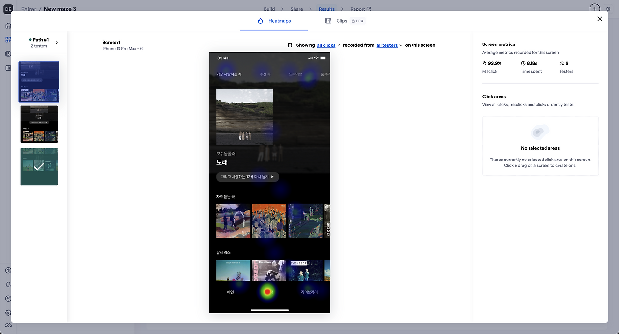
Task: Click the Time spent clock icon
Action: click(x=523, y=63)
